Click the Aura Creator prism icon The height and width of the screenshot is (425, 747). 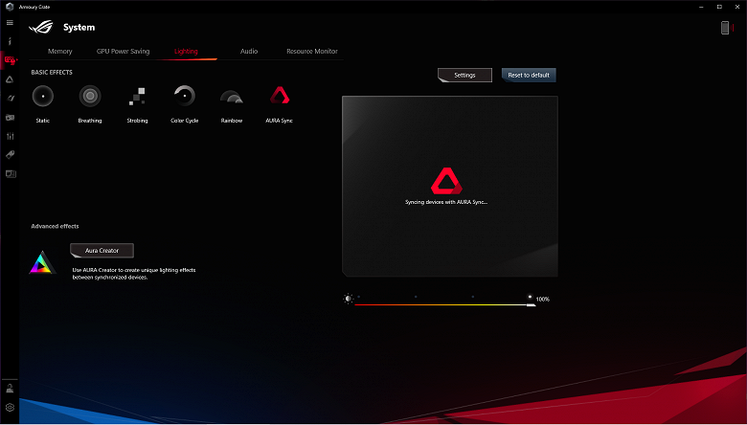click(43, 262)
